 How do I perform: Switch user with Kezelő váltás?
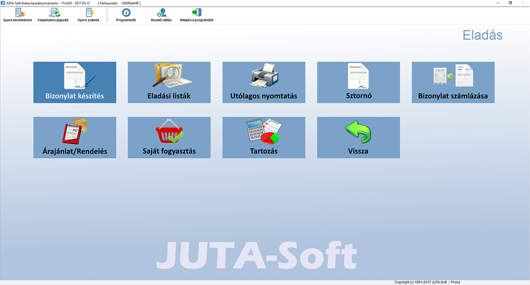coord(161,15)
